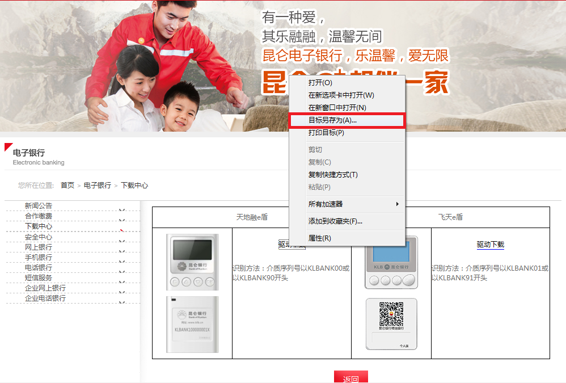
Task: Click the QR code image for 昆仑银行微信银行
Action: point(391,315)
